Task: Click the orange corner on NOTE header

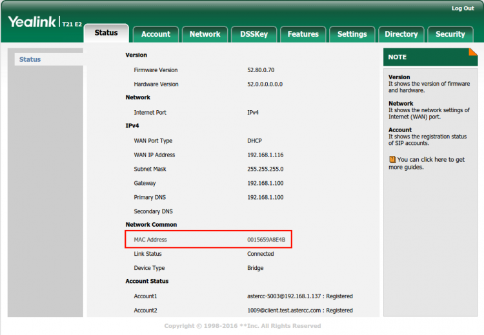Action: pos(473,52)
